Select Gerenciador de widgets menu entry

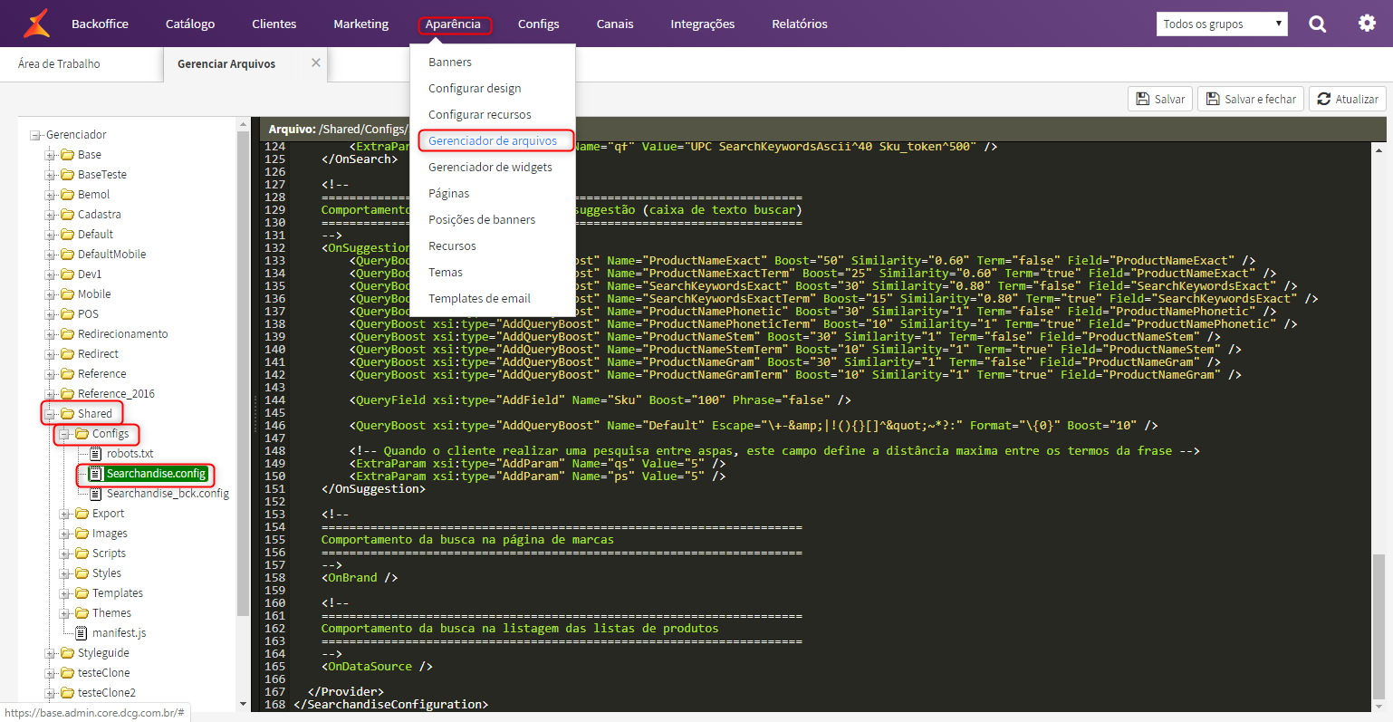pos(490,167)
